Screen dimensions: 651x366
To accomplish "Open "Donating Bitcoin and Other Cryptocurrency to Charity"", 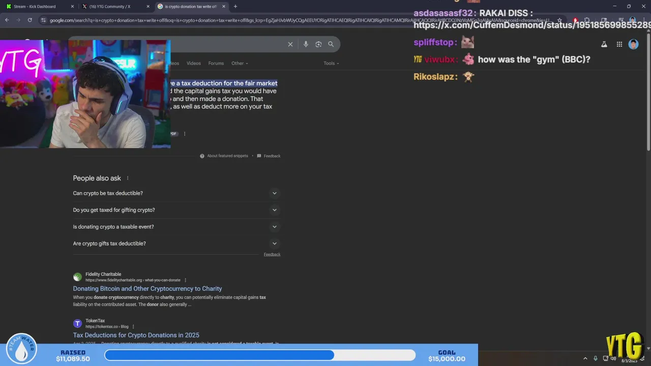I will [147, 289].
